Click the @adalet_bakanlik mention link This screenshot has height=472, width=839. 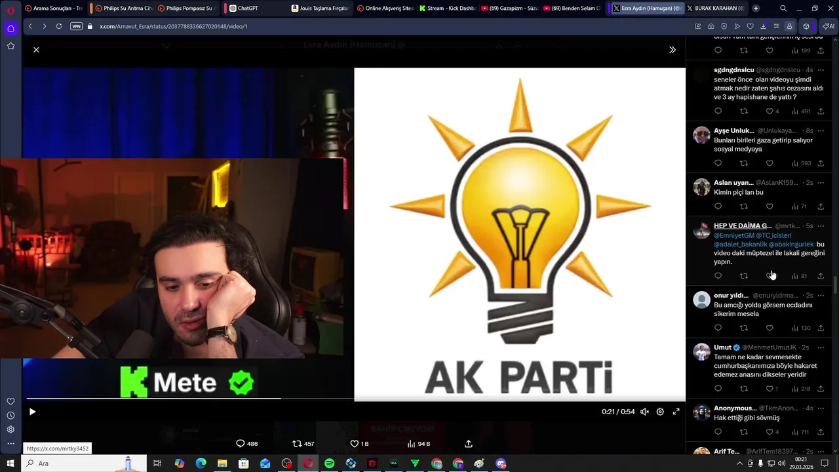pyautogui.click(x=740, y=245)
